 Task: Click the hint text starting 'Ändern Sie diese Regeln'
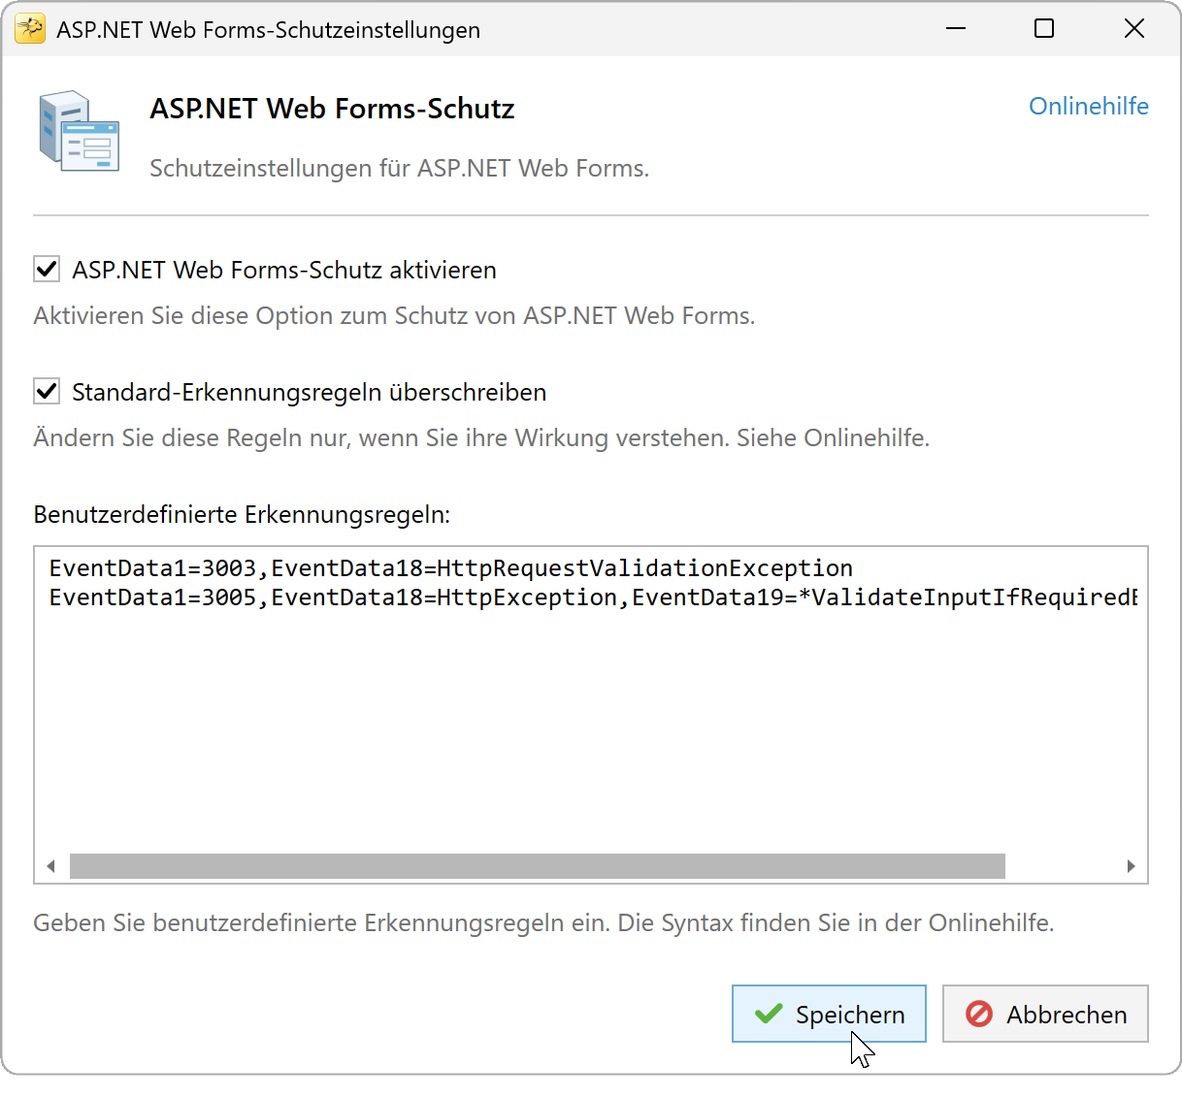pyautogui.click(x=481, y=438)
